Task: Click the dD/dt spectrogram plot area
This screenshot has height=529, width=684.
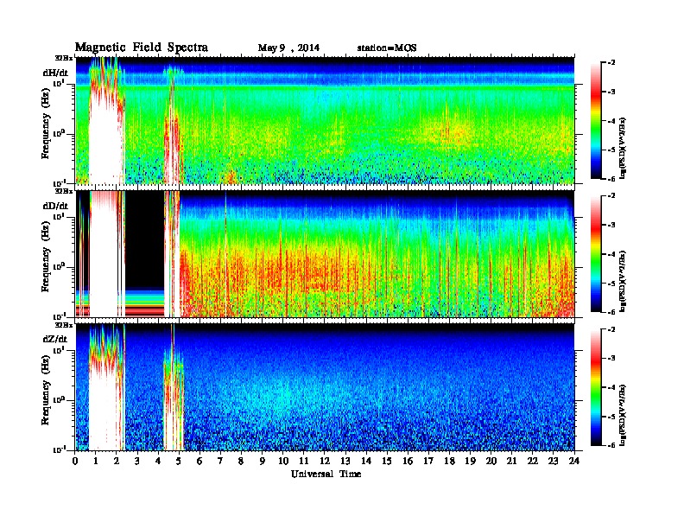Action: pos(326,253)
